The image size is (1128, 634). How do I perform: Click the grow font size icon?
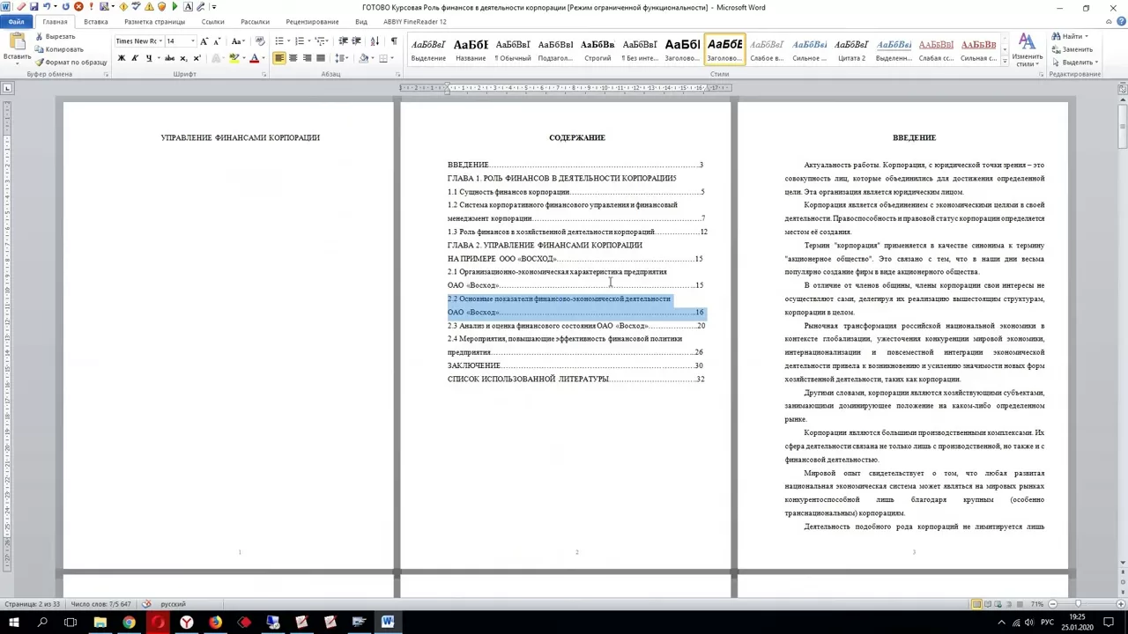(204, 41)
